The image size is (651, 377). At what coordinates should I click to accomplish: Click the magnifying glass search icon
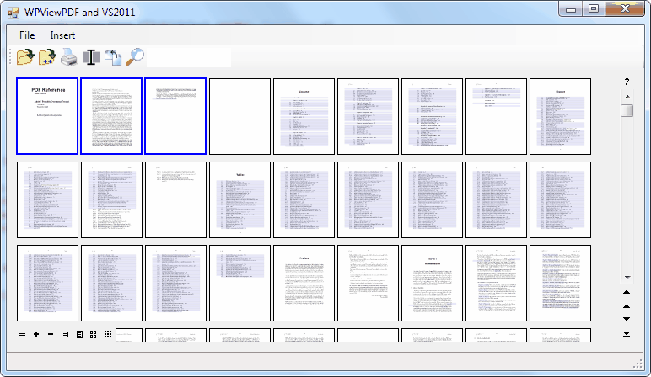tap(135, 56)
